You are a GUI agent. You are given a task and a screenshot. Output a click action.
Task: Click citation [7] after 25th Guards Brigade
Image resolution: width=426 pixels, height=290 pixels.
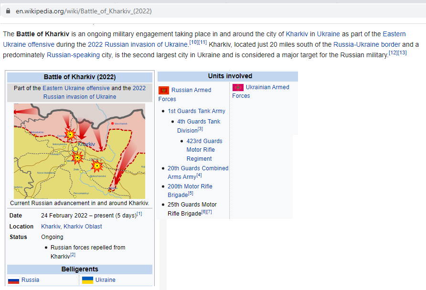pos(209,212)
